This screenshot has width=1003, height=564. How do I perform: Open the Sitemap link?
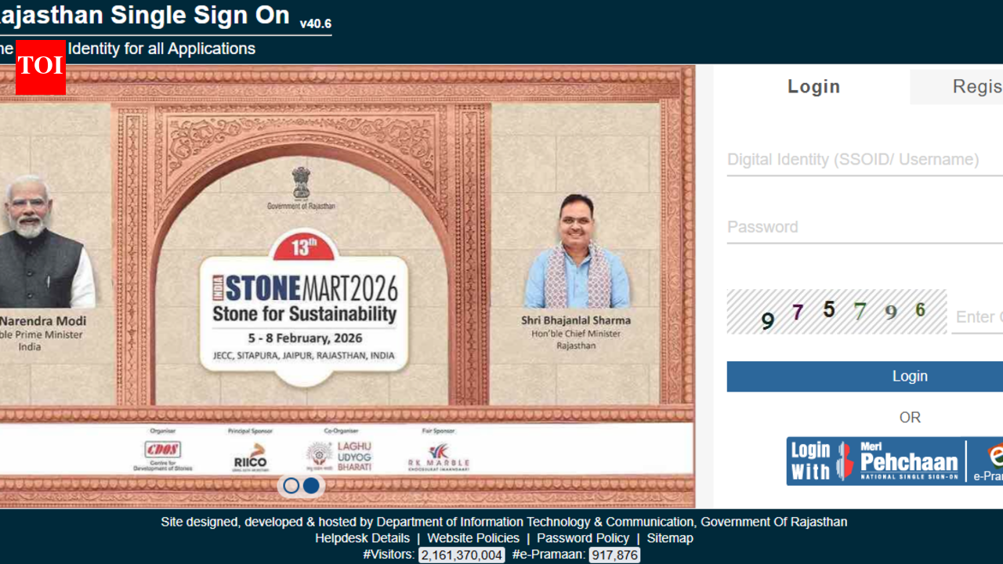point(670,538)
